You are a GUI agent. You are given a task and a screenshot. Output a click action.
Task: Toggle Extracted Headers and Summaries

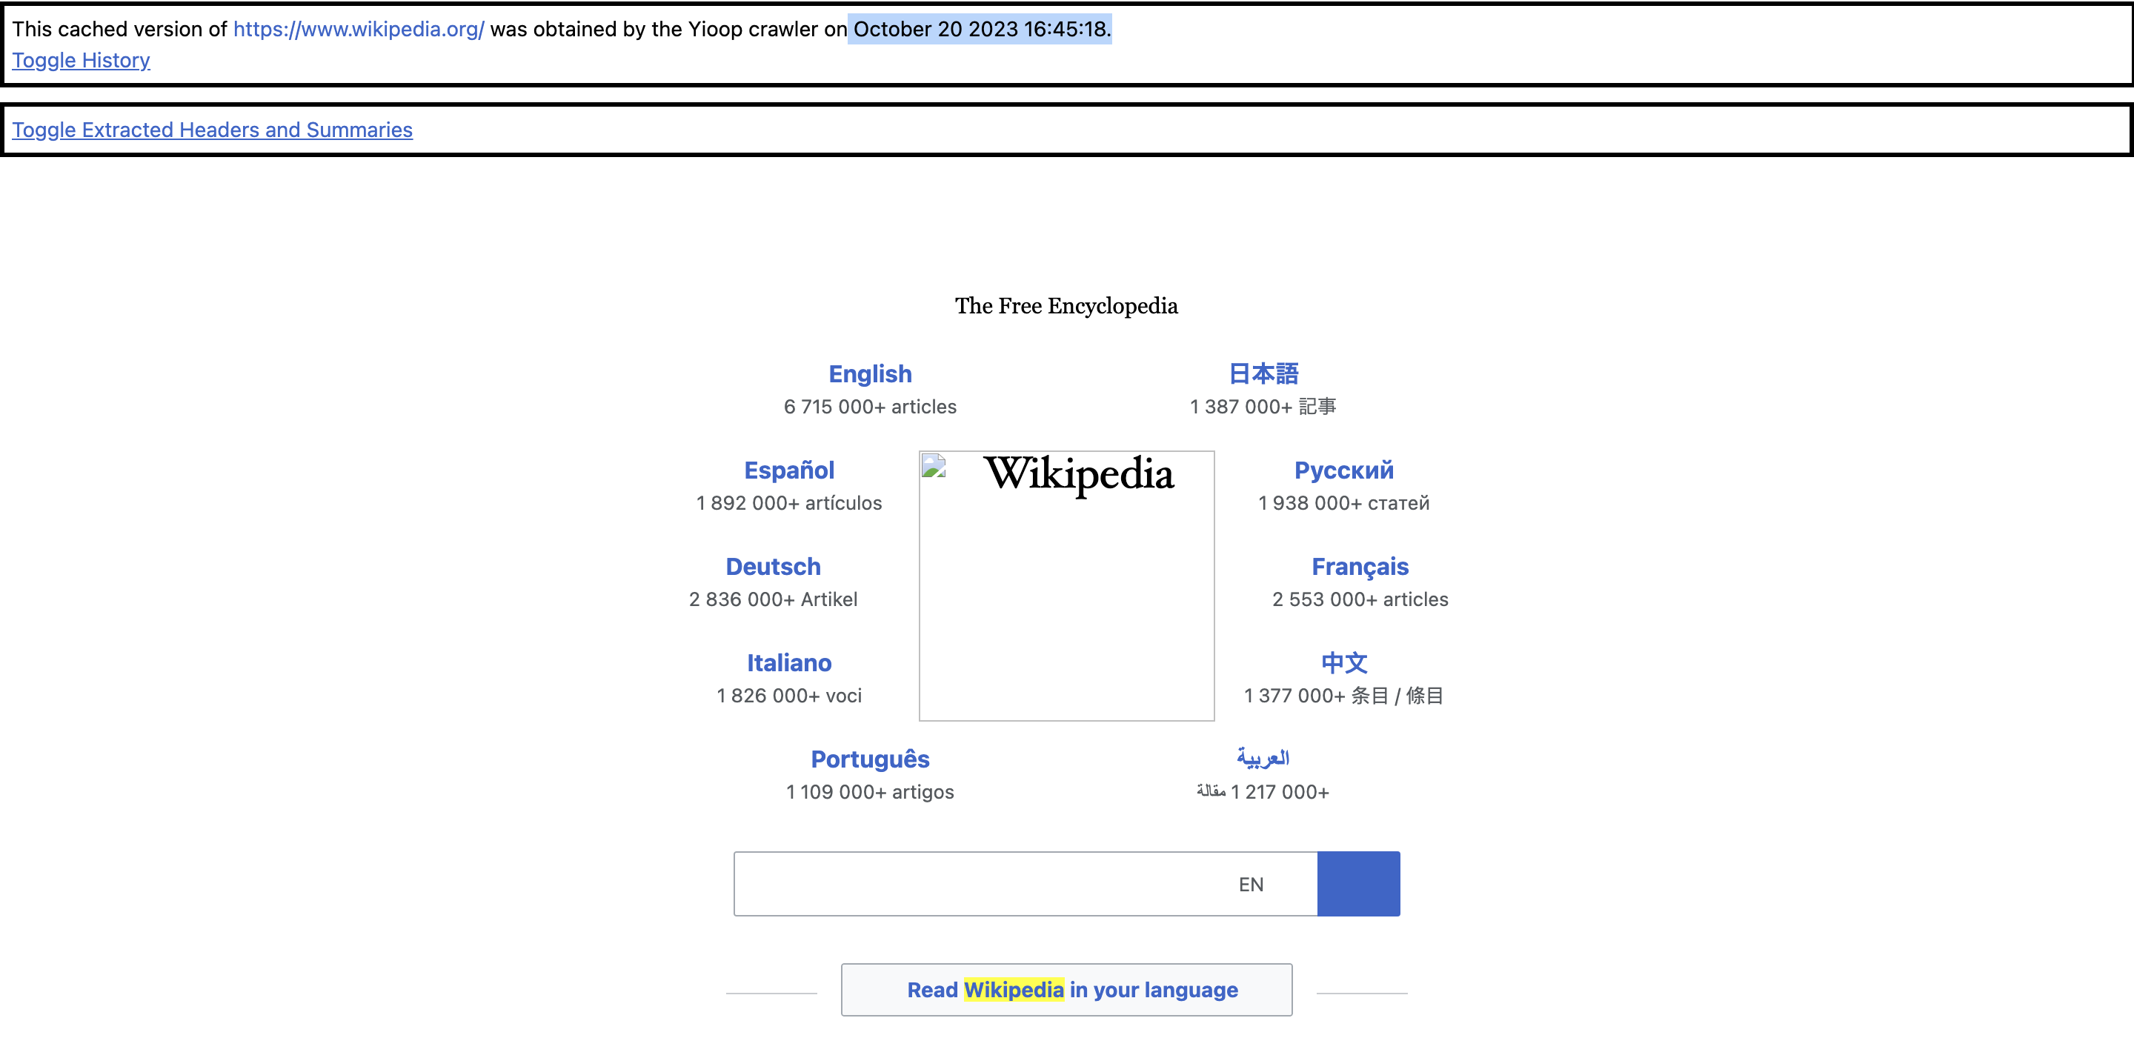[212, 130]
